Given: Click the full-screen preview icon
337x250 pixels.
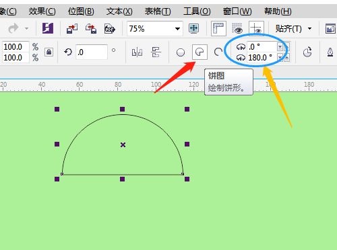Looking at the screenshot, I should click(x=193, y=29).
